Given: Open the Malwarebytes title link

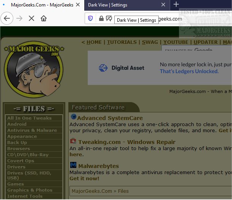Looking at the screenshot, I should pos(99,166).
